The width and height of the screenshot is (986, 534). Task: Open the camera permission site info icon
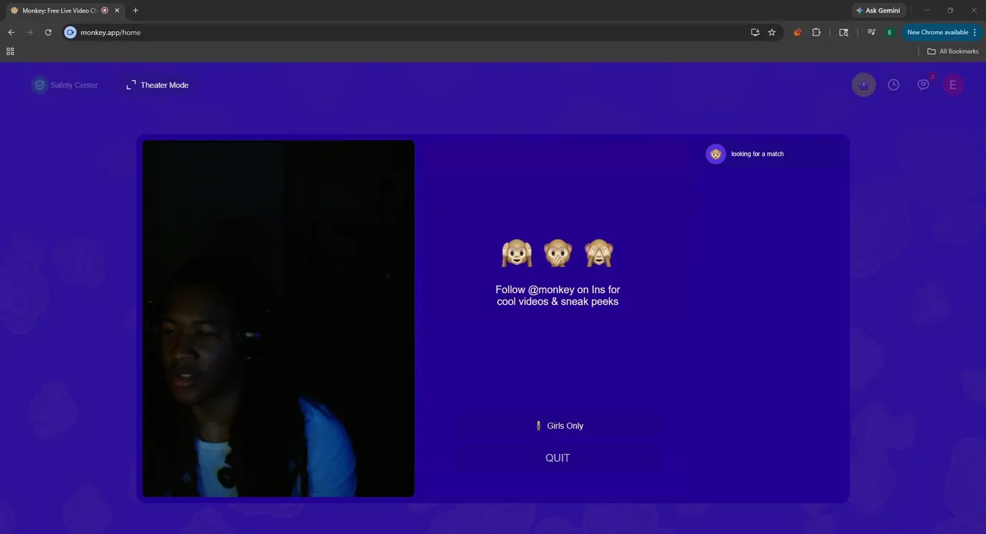pyautogui.click(x=70, y=33)
